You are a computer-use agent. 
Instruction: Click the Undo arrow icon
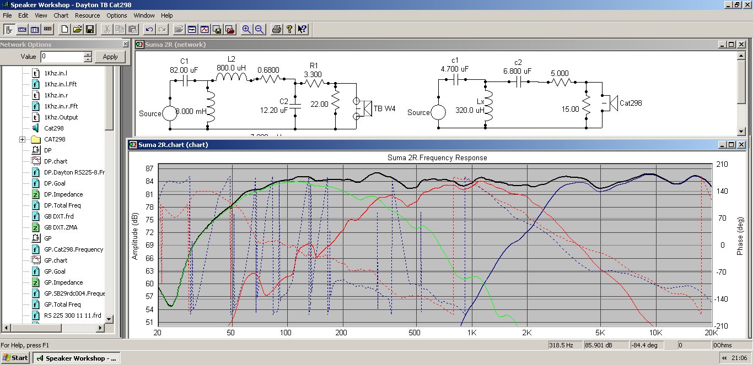(x=149, y=29)
